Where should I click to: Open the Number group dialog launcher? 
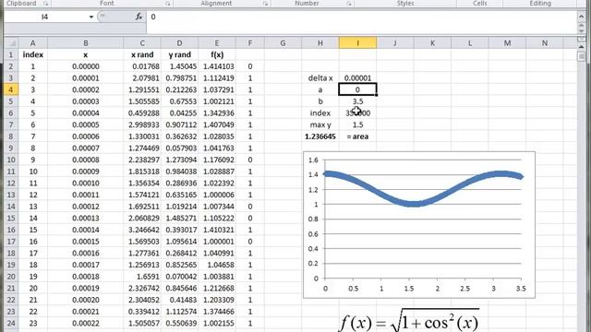pos(349,4)
